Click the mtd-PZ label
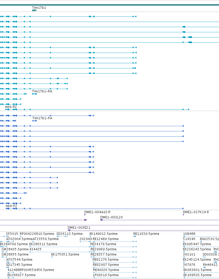 pyautogui.click(x=11, y=206)
